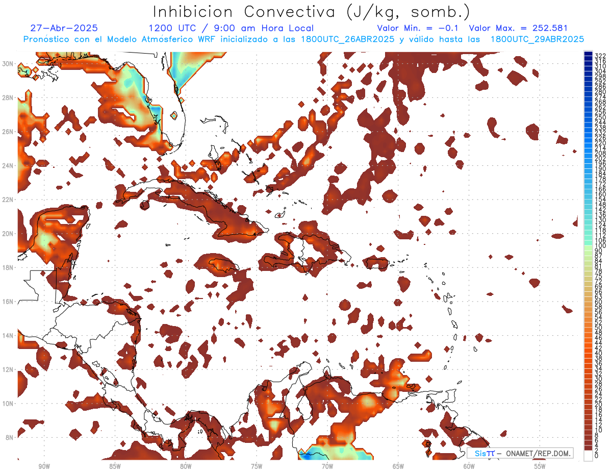Click the '160' value on the color scale
The width and height of the screenshot is (612, 473).
coord(600,194)
